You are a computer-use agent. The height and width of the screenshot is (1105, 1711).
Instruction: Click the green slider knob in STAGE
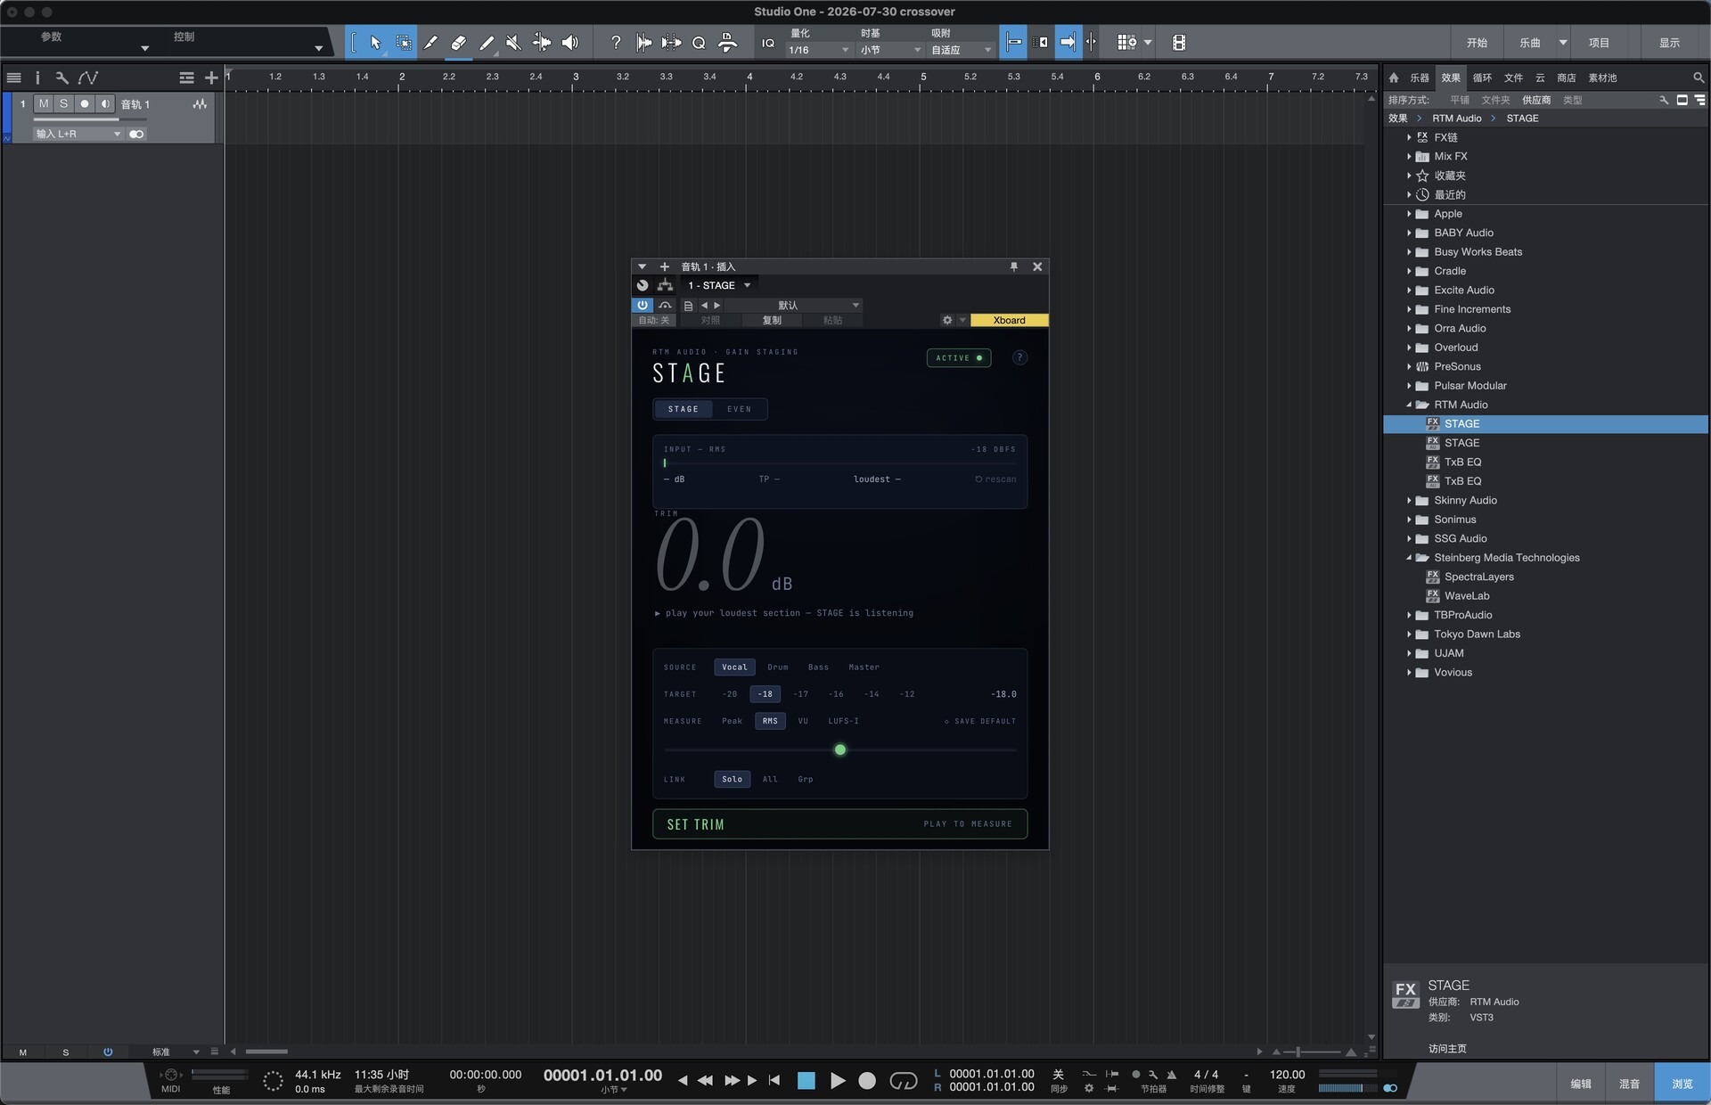pos(839,749)
